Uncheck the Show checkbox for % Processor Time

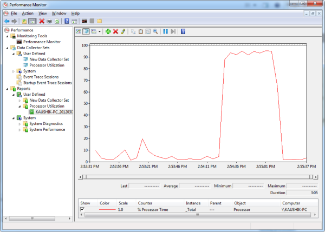click(82, 209)
